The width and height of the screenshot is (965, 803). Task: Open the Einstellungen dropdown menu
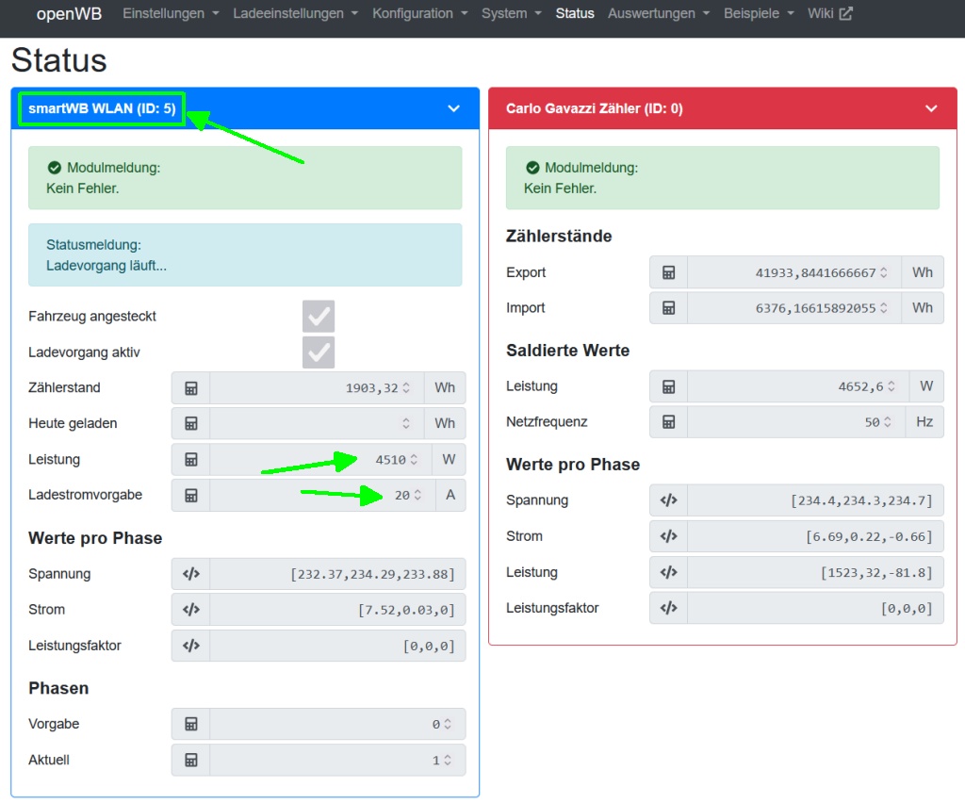click(x=171, y=14)
